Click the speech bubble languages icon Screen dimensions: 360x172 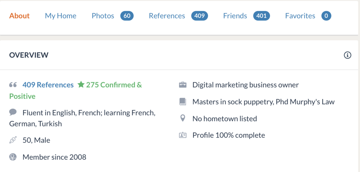(13, 112)
